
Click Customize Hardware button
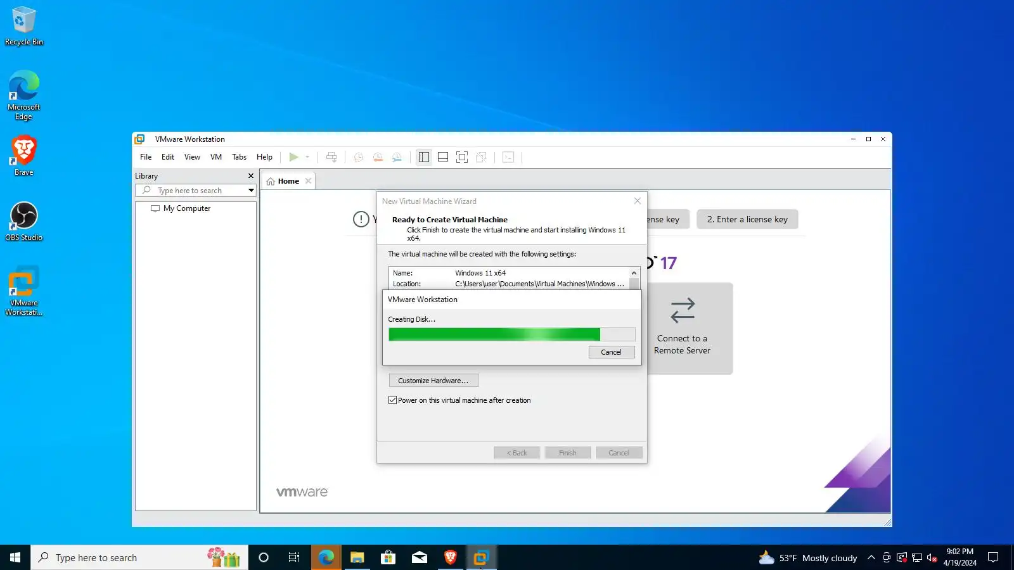pyautogui.click(x=433, y=381)
